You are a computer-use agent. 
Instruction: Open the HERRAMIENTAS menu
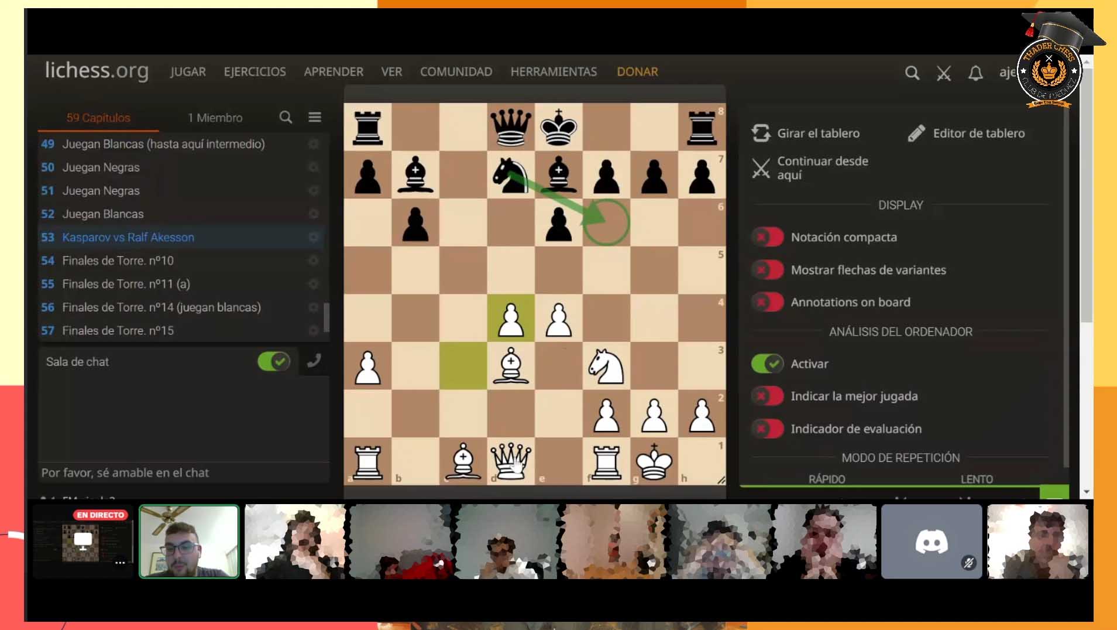[553, 71]
